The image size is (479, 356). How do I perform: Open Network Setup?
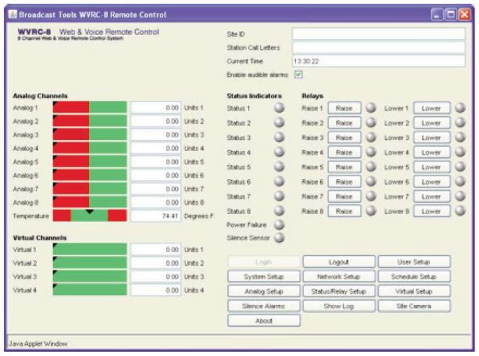(x=339, y=276)
